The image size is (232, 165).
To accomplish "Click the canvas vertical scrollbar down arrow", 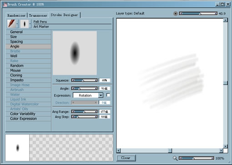I will point(225,146).
